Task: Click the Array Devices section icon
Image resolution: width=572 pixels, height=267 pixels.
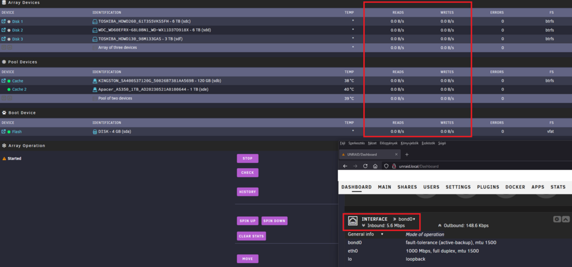Action: click(x=4, y=2)
